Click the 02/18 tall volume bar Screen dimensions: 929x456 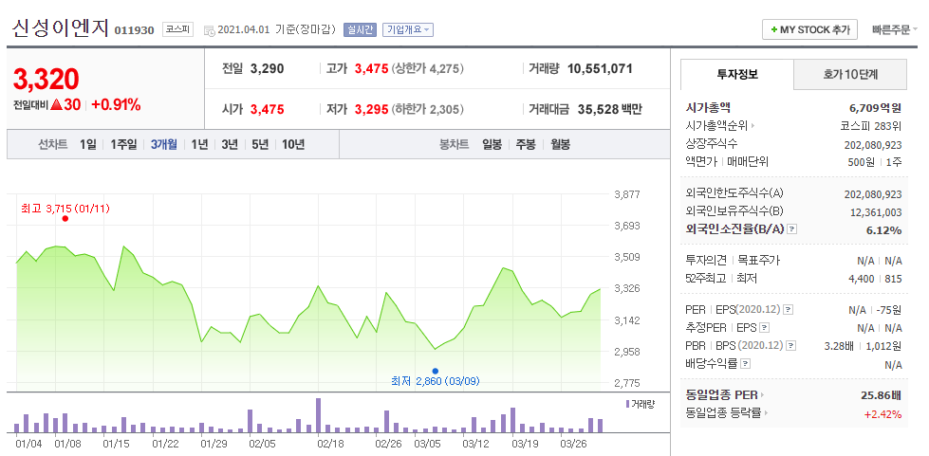click(x=318, y=416)
